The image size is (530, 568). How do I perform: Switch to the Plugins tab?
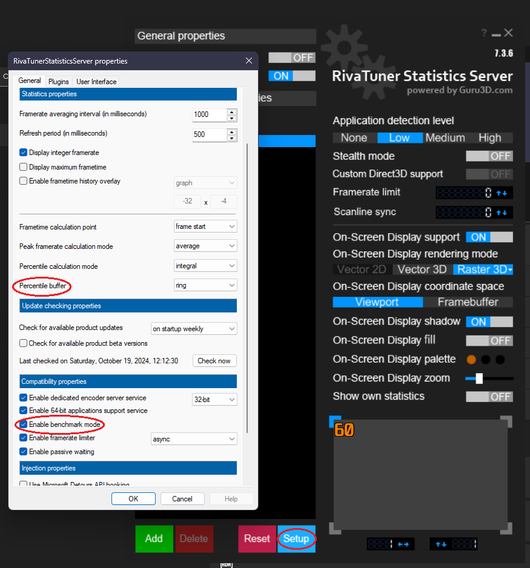(59, 82)
